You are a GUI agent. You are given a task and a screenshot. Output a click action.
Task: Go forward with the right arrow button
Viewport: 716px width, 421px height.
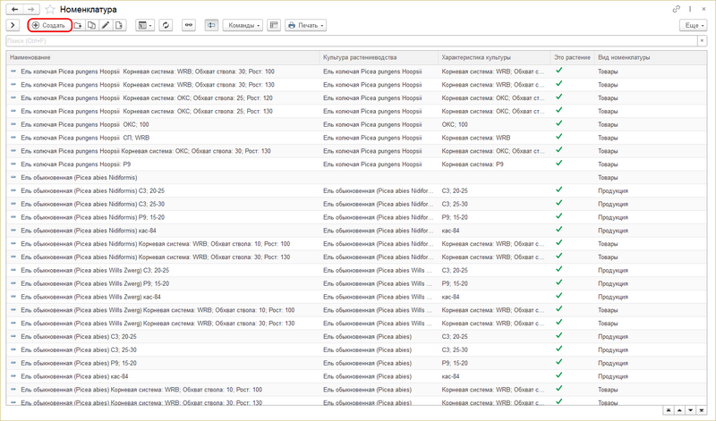31,9
